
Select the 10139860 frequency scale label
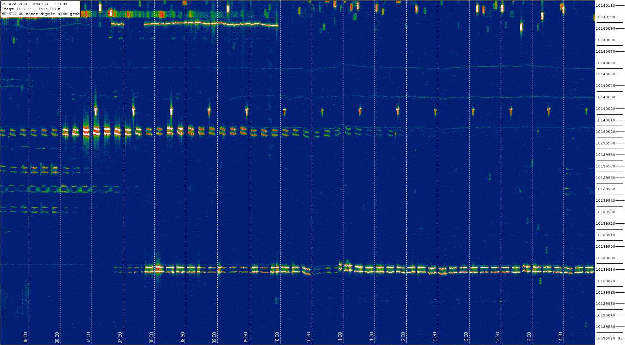click(x=605, y=293)
